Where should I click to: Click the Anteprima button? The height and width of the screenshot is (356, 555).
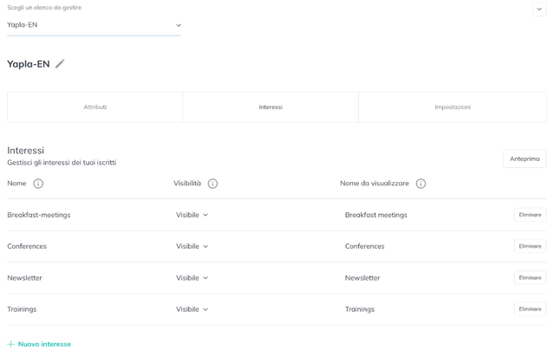[525, 159]
